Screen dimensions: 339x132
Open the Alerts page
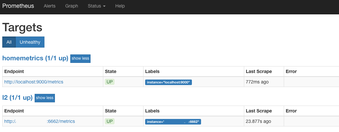[x=50, y=6]
